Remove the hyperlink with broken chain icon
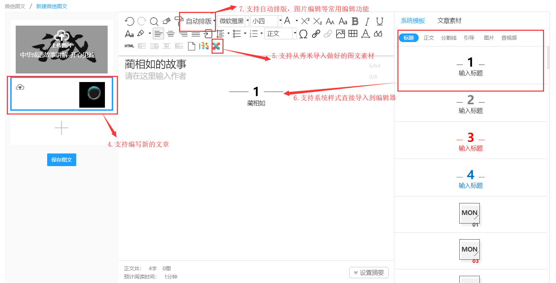The image size is (556, 283). (328, 33)
